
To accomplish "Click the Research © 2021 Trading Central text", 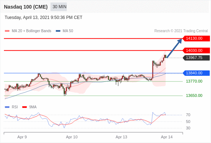I will (181, 31).
